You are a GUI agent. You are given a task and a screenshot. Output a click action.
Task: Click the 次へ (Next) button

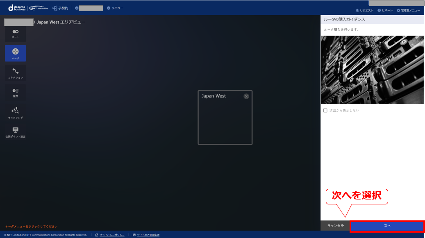(387, 226)
